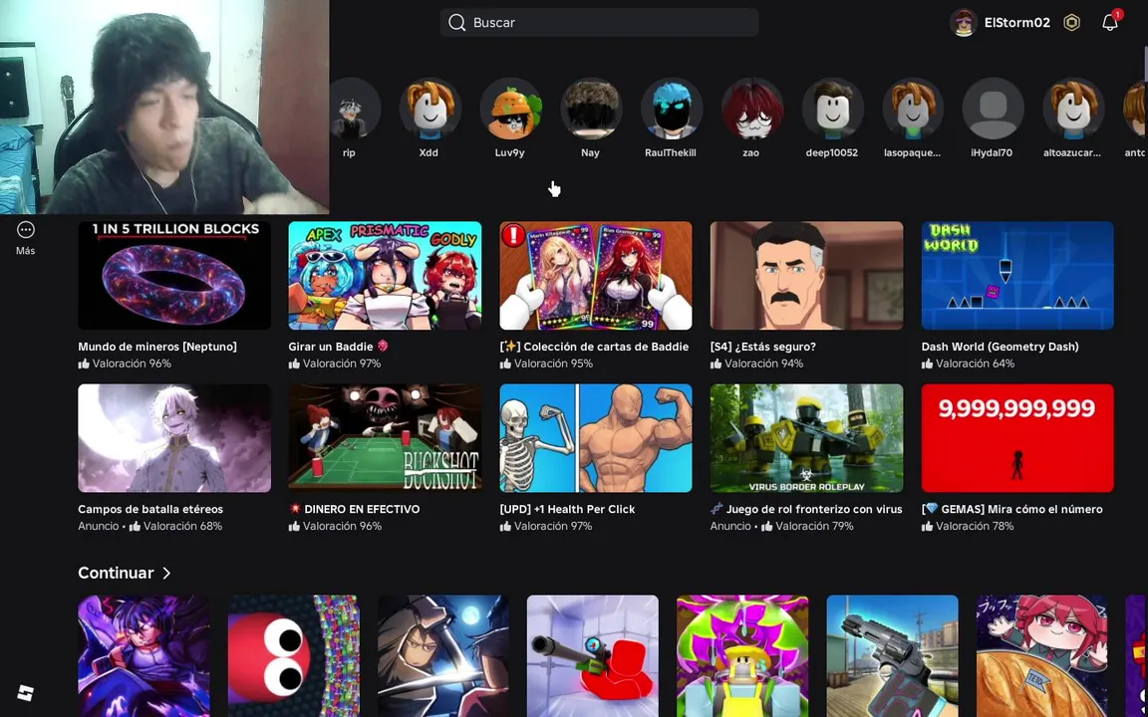Open Campos de batalla etéreos thumbnail

click(174, 437)
